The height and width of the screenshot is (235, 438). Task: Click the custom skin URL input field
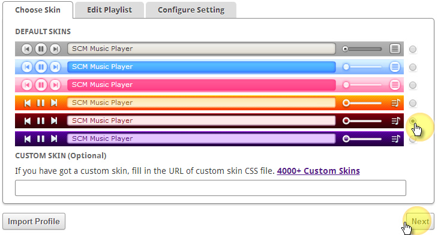(211, 188)
